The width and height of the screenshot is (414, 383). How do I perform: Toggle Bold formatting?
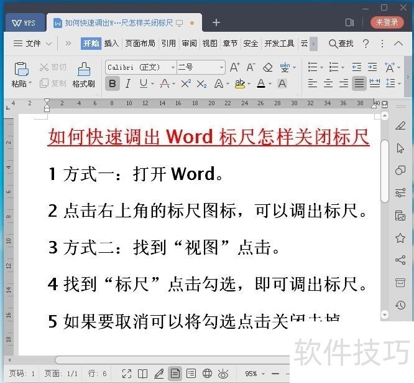[x=113, y=84]
